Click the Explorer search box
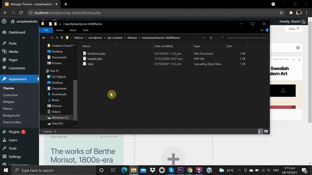Screen dimensions: 312x175 click(243, 38)
